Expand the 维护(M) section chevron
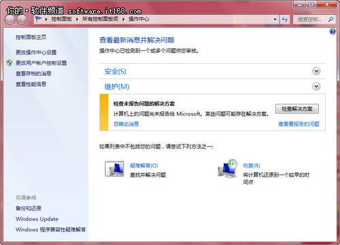Screen dimensions: 340x245 (x=316, y=86)
